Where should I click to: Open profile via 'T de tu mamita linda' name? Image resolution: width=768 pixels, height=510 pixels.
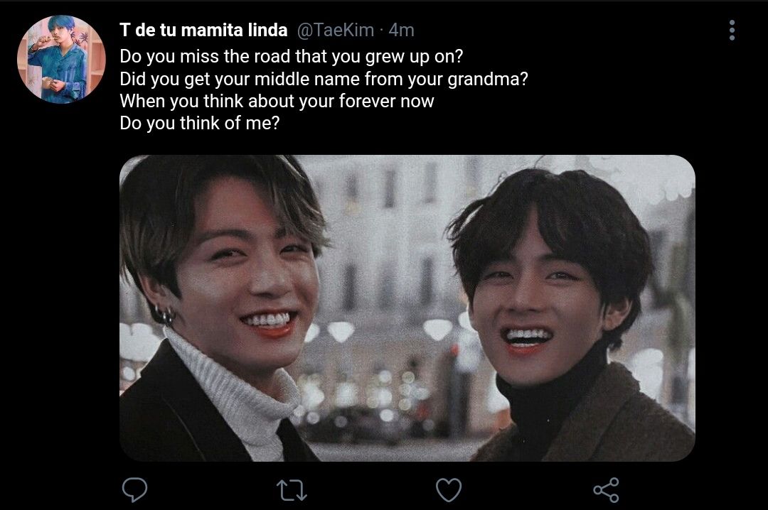click(203, 30)
